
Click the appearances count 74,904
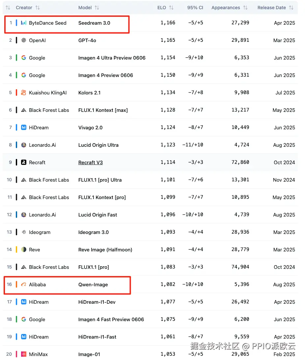click(240, 267)
